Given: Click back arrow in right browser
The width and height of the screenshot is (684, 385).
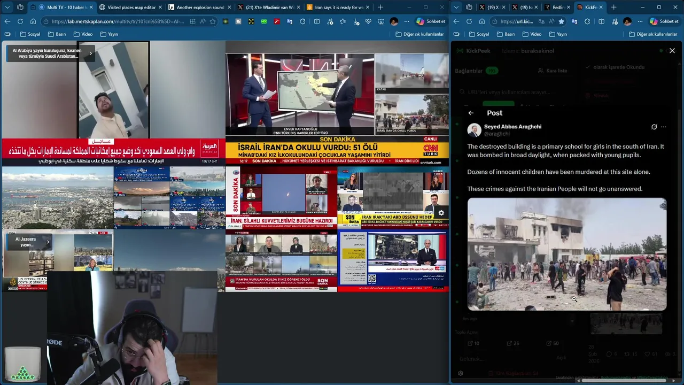Looking at the screenshot, I should pyautogui.click(x=456, y=21).
